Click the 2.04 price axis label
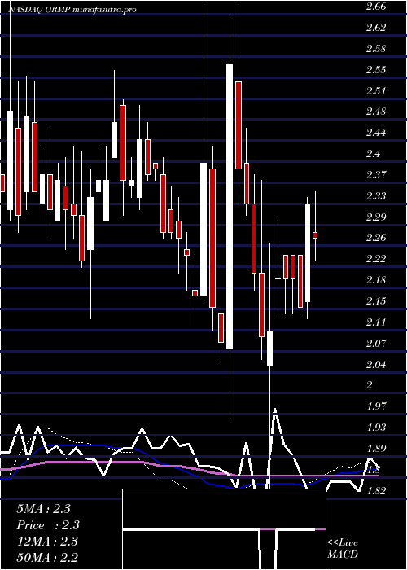 (376, 364)
